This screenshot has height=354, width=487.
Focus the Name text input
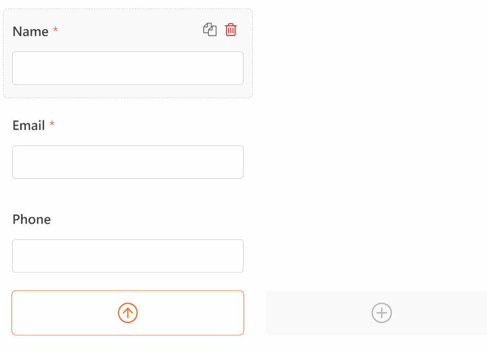[128, 68]
